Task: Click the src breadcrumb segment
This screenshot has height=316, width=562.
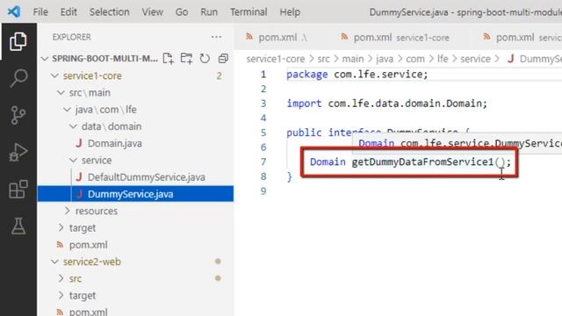Action: [323, 59]
